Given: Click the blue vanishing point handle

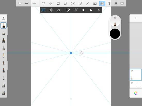Looking at the screenshot, I should tap(71, 53).
